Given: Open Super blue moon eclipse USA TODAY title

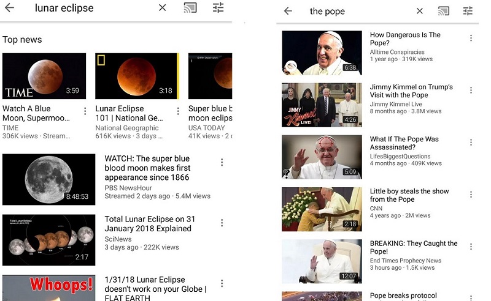Looking at the screenshot, I should [210, 113].
